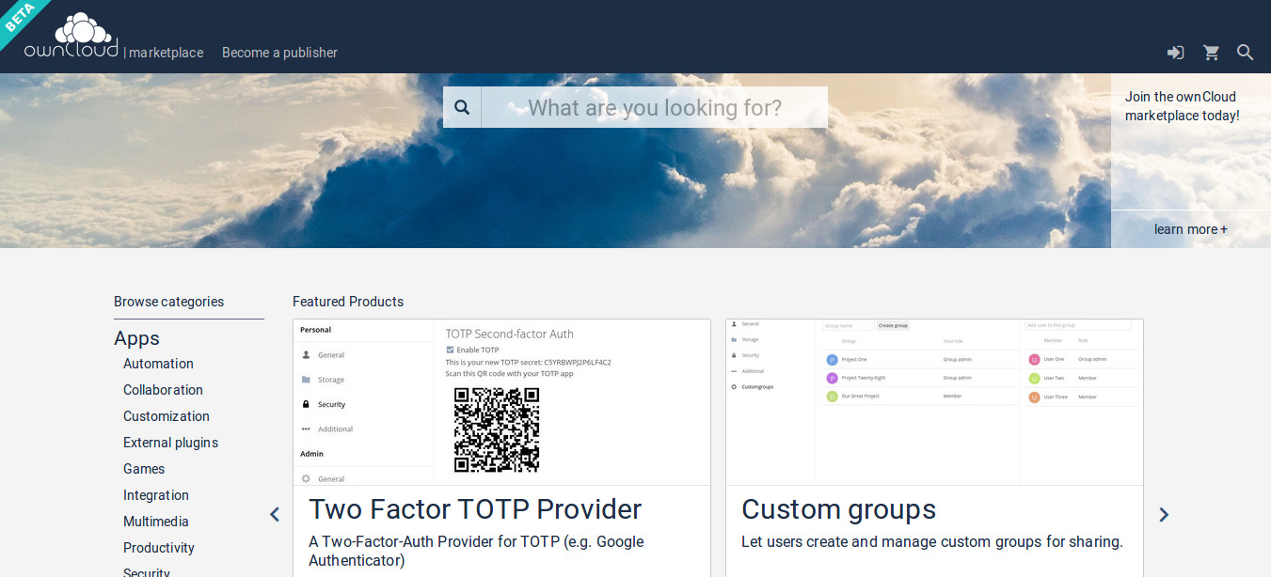Click the Two-Factor-Auth Provider description text
Image resolution: width=1271 pixels, height=577 pixels.
476,552
